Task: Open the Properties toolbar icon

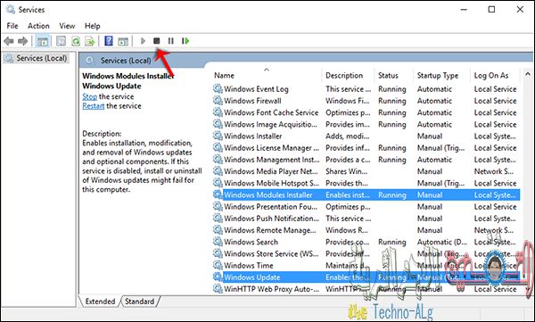Action: tap(61, 41)
